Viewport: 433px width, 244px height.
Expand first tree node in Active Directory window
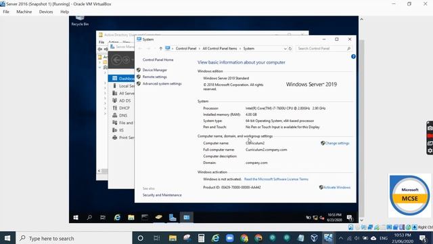click(x=99, y=62)
